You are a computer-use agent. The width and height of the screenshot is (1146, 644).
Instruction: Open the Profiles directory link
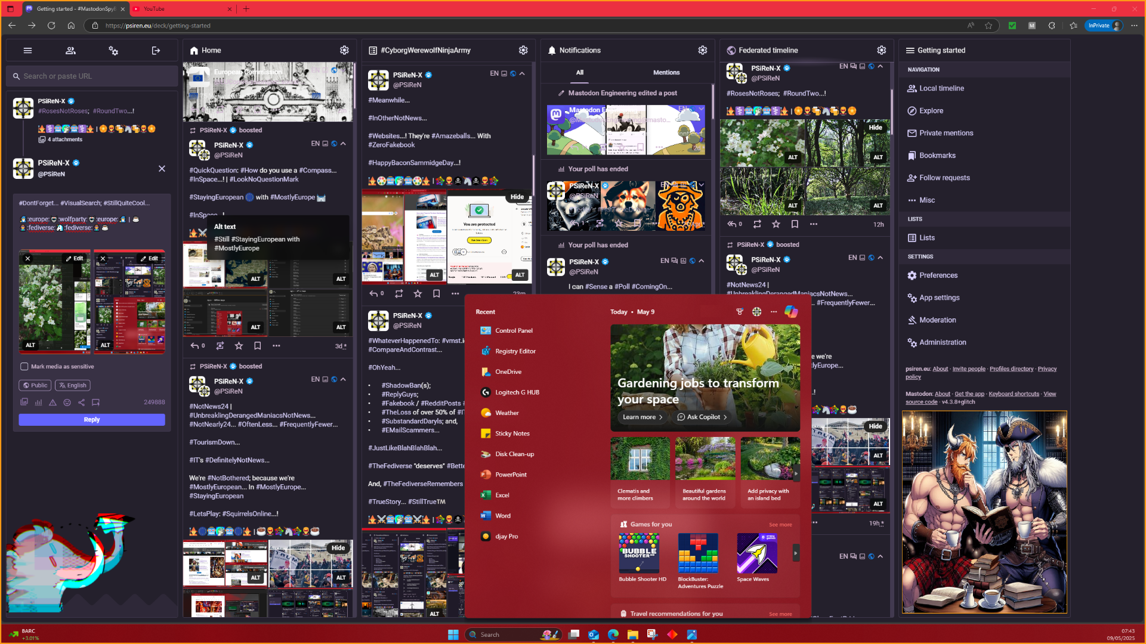tap(1011, 369)
